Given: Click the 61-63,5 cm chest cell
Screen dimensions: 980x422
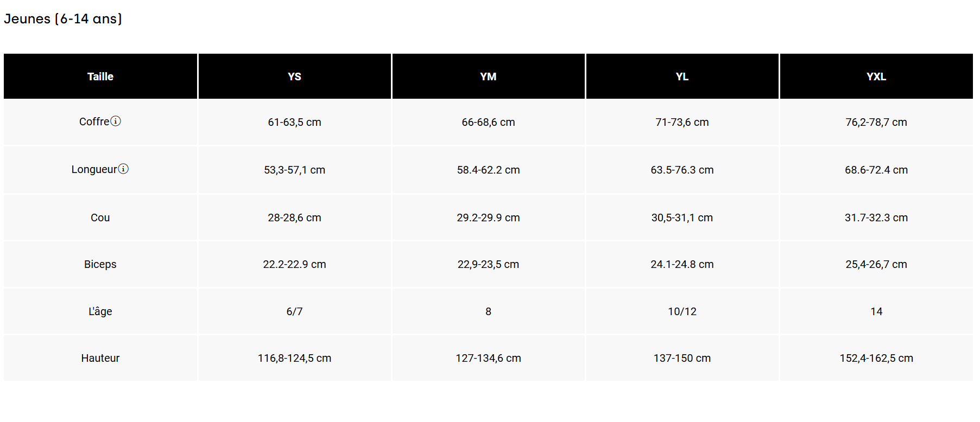Looking at the screenshot, I should tap(294, 122).
